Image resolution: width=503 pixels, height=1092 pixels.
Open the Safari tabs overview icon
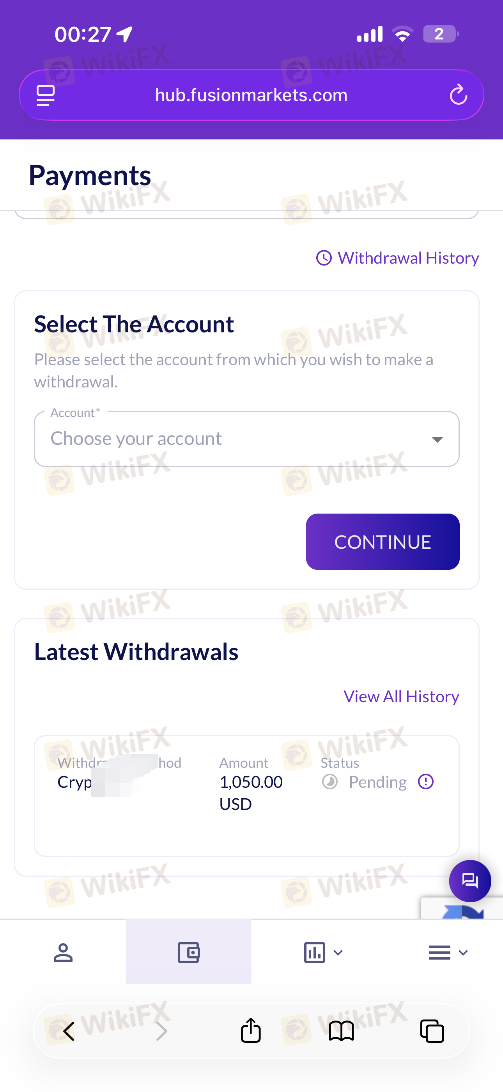click(432, 1031)
